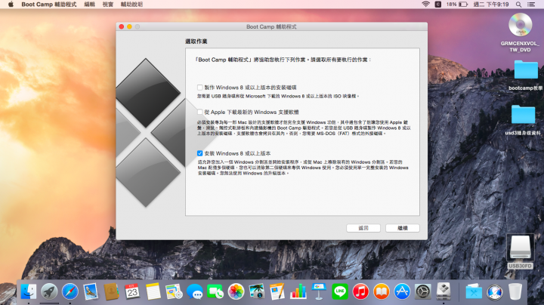
Task: Uncheck 安裝 Windows 8 或以上版本 checkbox
Action: click(199, 153)
